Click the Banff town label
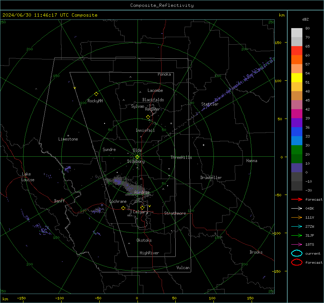 [x=59, y=201]
